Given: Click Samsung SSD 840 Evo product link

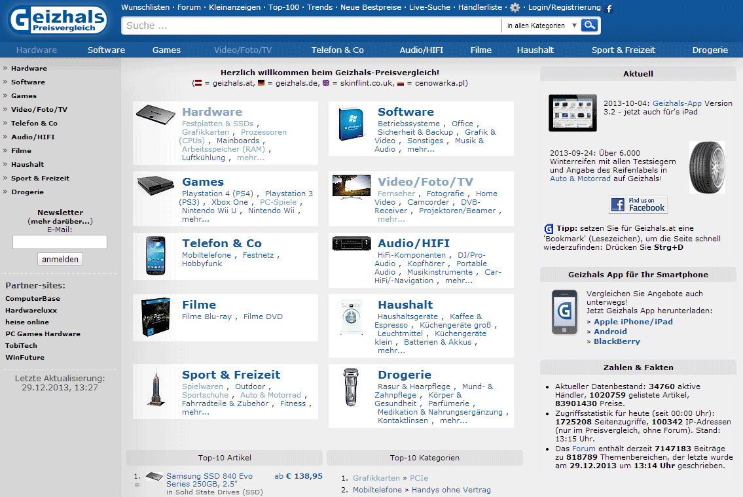Looking at the screenshot, I should [x=209, y=480].
